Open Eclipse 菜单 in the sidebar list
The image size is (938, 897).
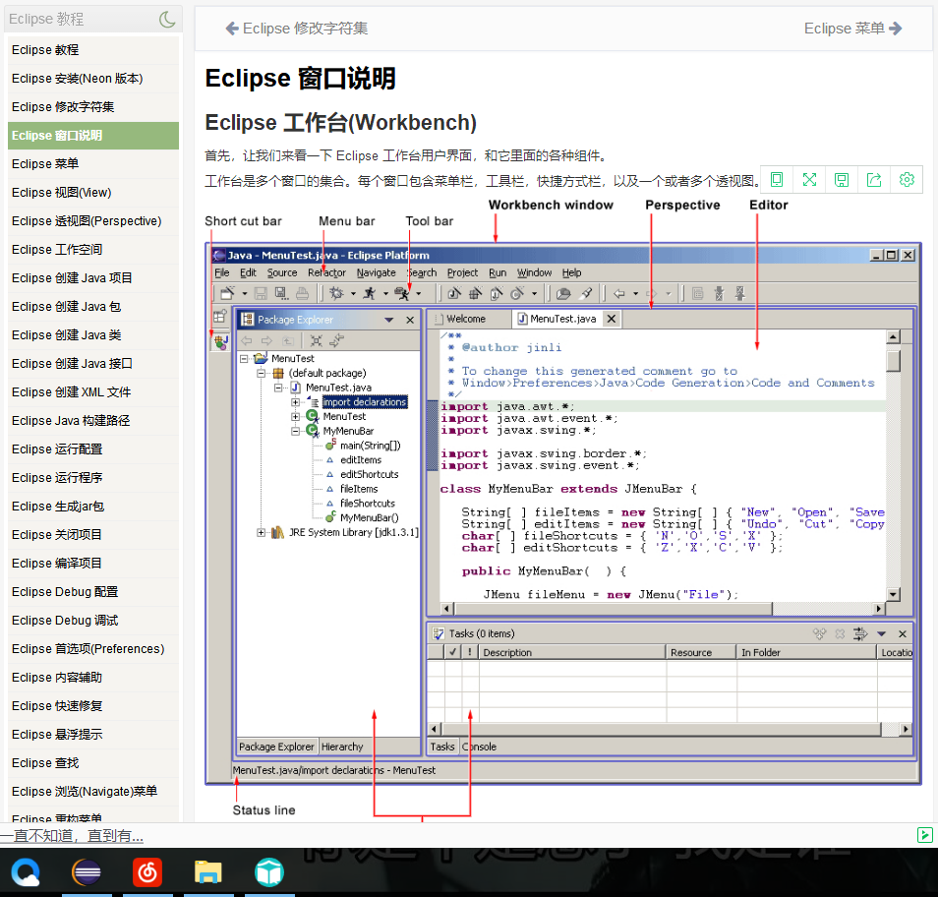[x=93, y=164]
